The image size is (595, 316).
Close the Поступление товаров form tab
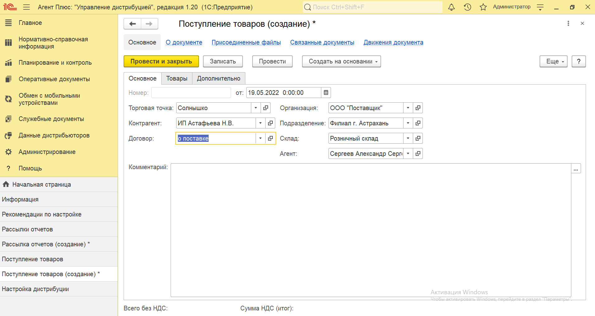tap(582, 23)
